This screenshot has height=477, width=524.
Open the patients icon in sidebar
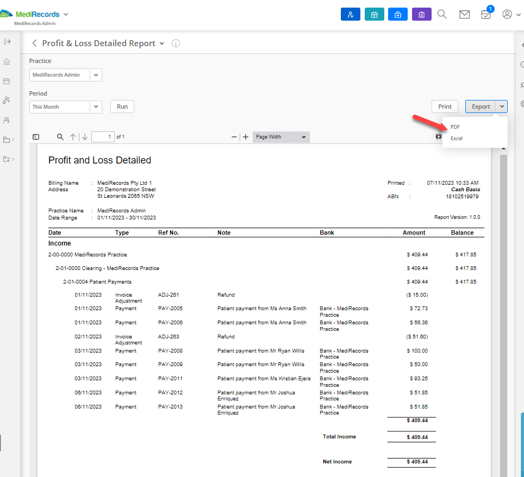coord(7,100)
